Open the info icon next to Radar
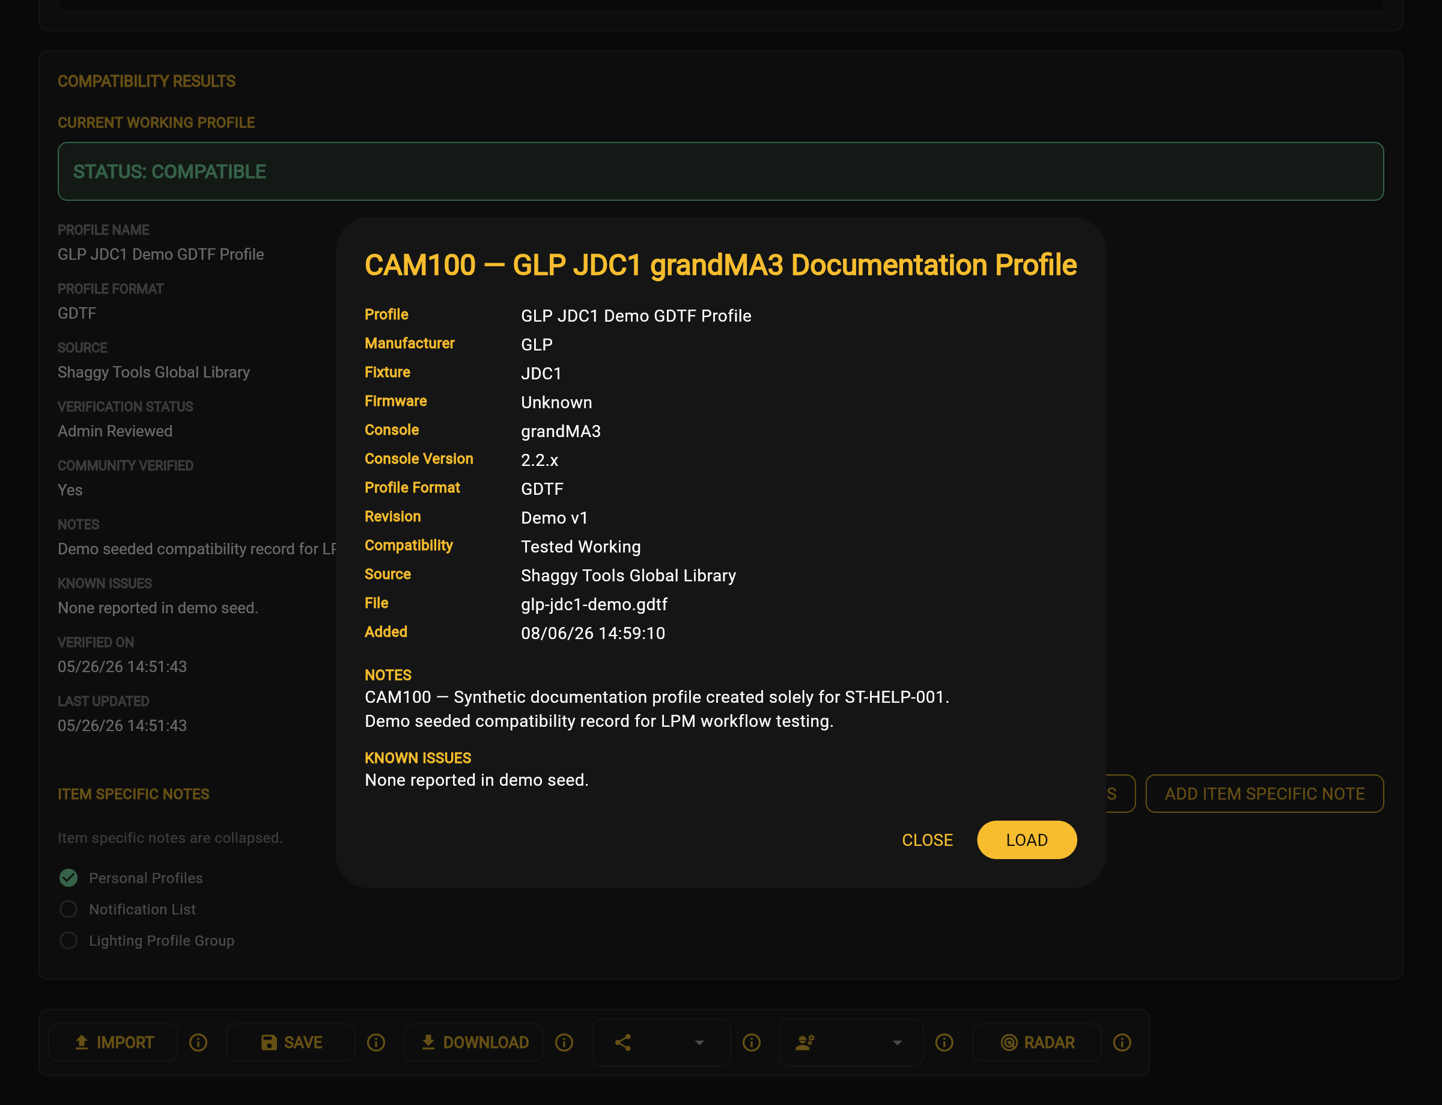The image size is (1442, 1105). [1122, 1042]
